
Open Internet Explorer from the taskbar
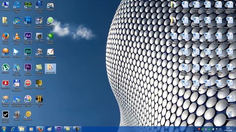tap(13, 129)
